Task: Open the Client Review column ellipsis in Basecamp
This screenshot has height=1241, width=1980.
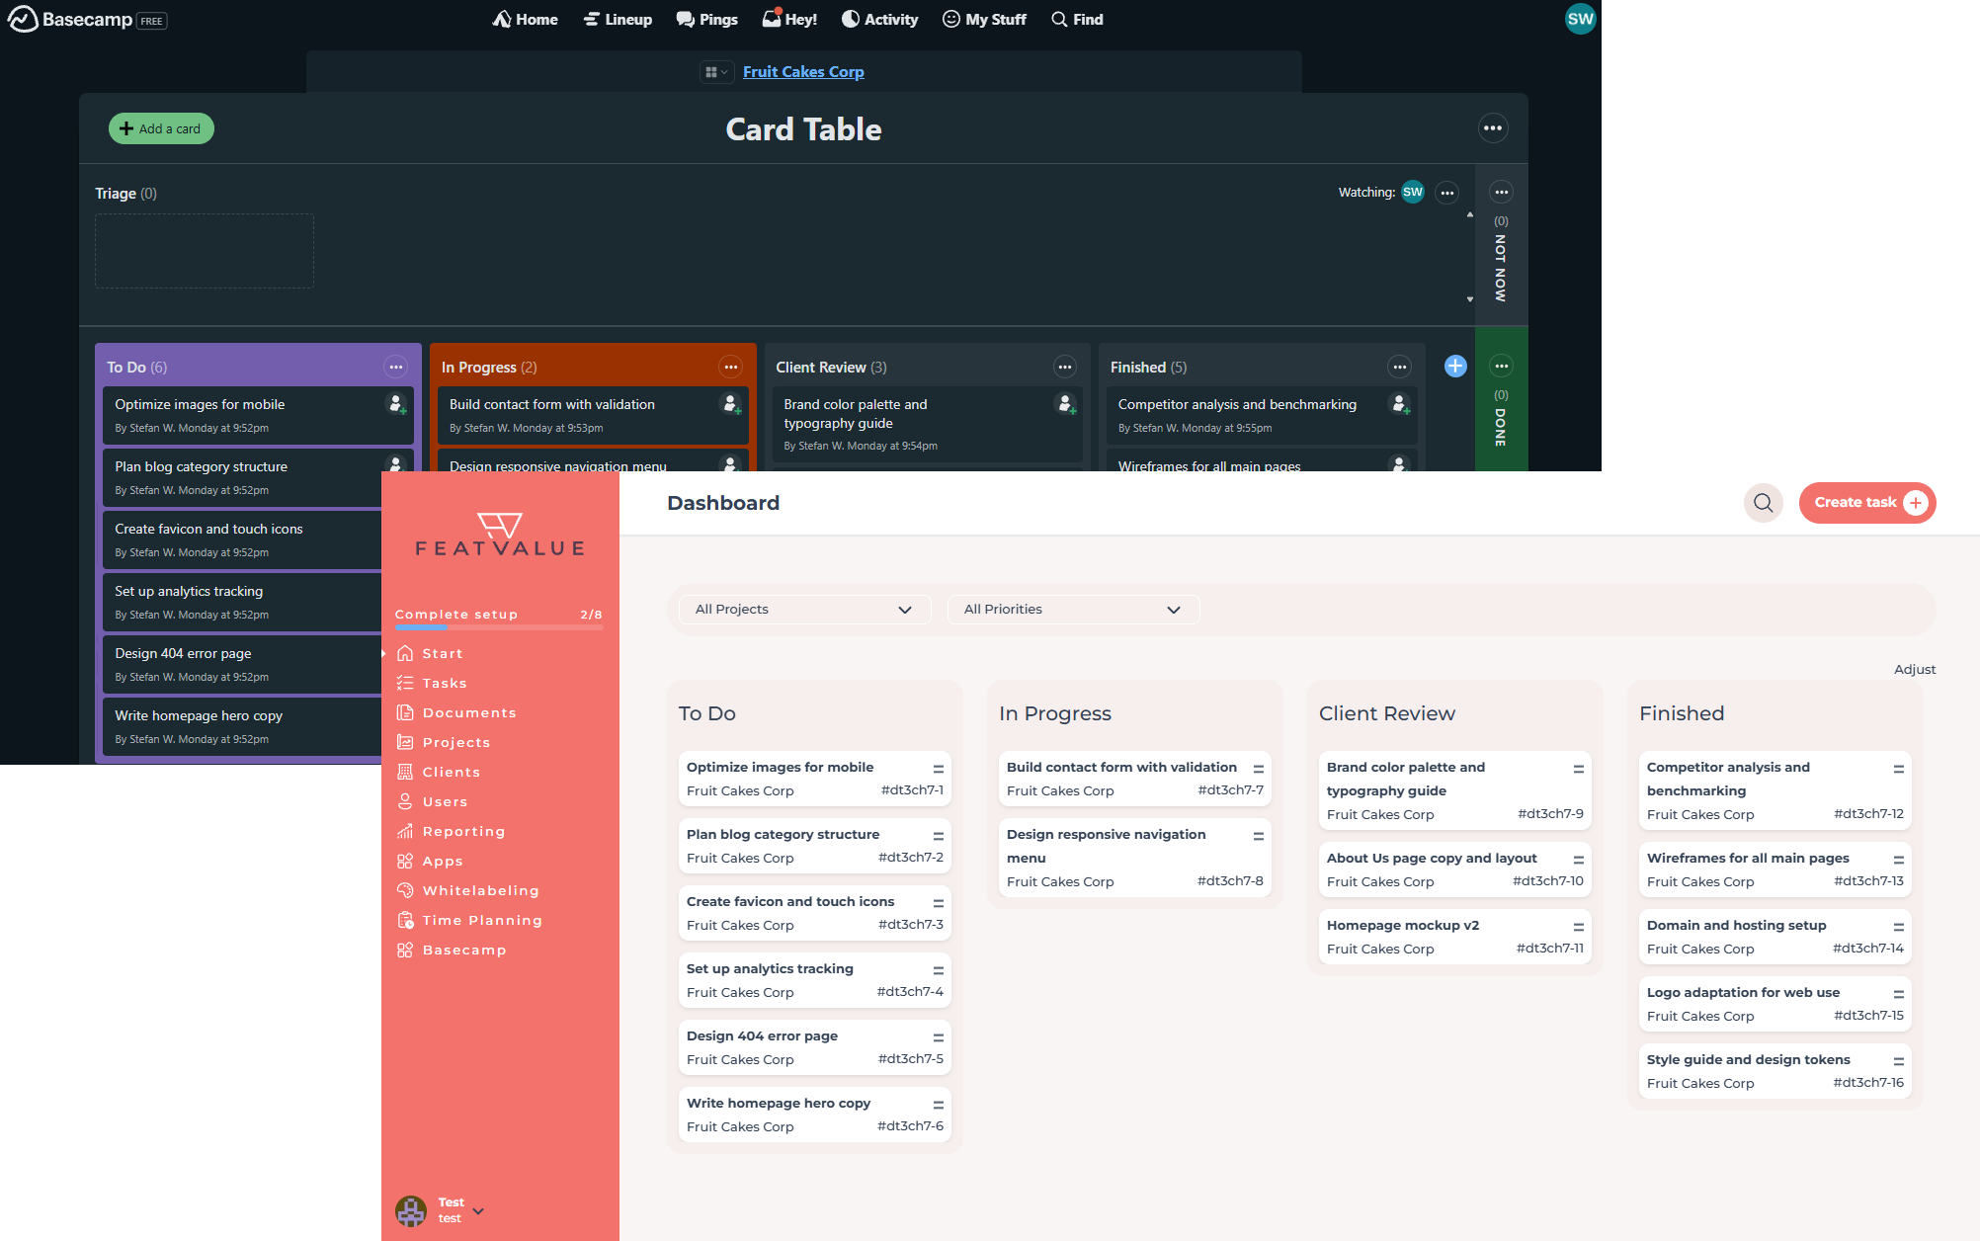Action: tap(1064, 368)
